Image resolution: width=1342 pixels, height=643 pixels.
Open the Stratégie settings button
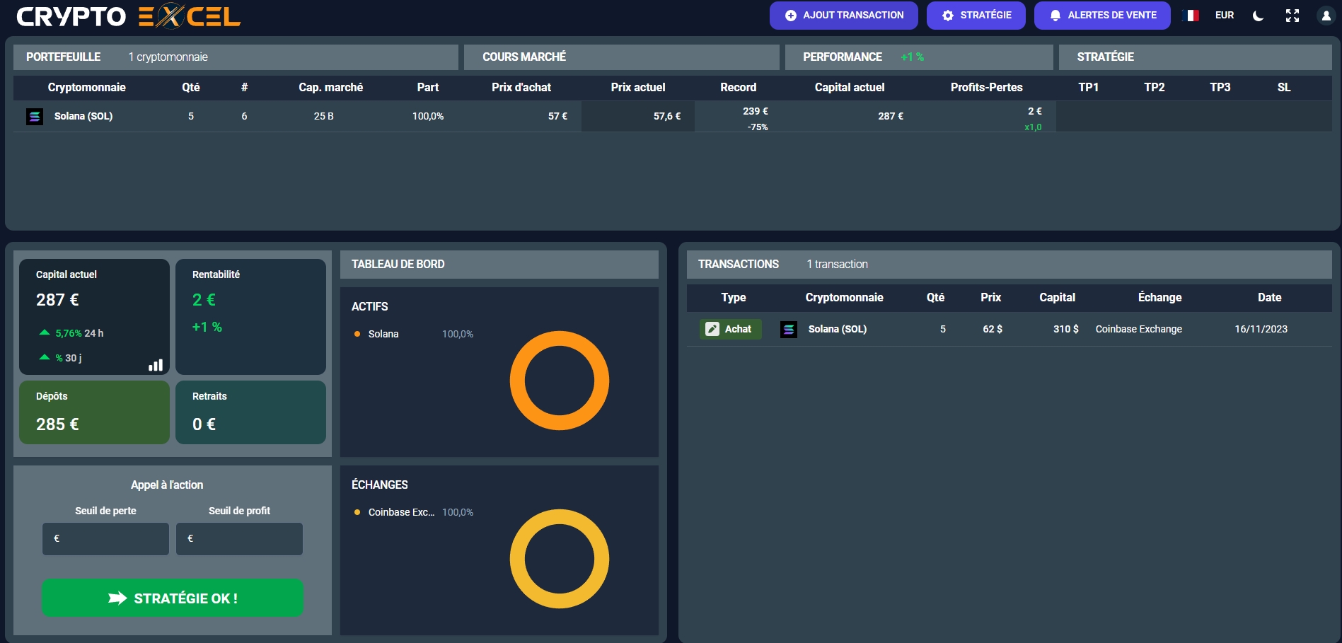[x=976, y=16]
